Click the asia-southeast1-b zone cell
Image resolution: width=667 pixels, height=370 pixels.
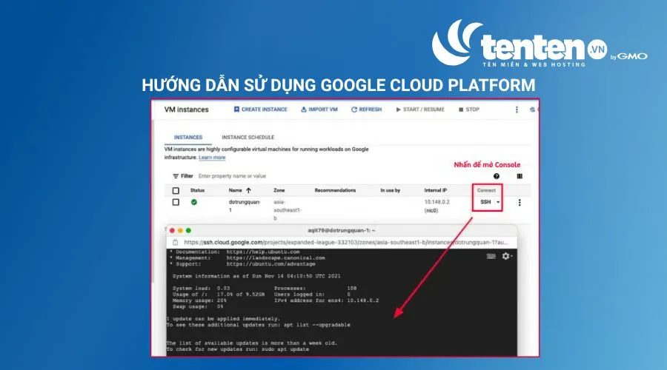[x=288, y=210]
